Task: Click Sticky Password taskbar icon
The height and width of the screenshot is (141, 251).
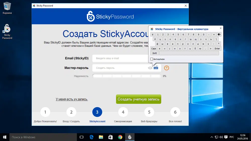Action: pyautogui.click(x=130, y=137)
